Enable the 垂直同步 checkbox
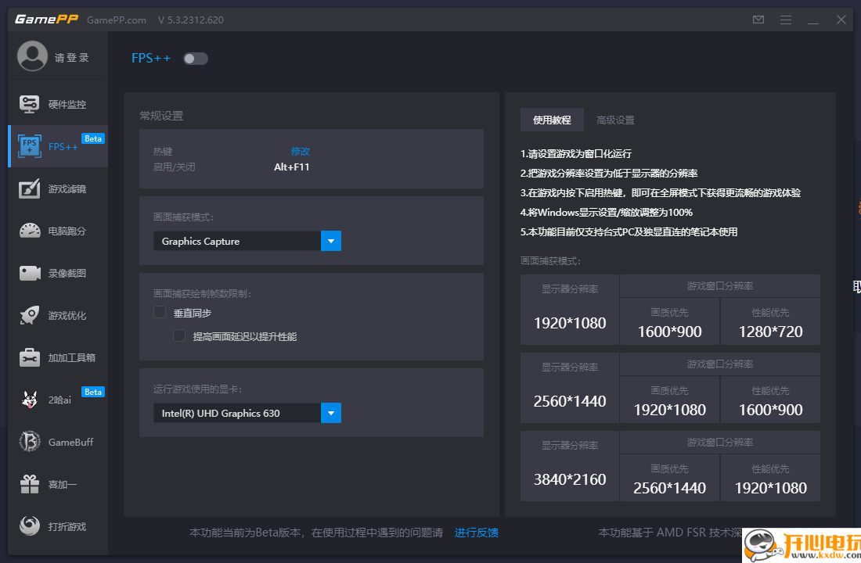 [160, 312]
